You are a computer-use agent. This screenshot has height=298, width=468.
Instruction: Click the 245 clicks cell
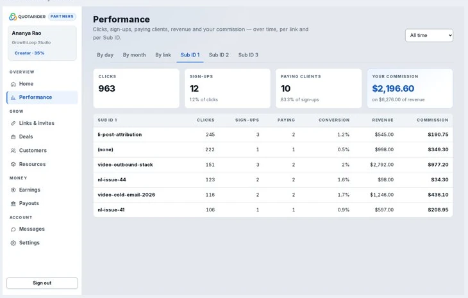coord(210,135)
